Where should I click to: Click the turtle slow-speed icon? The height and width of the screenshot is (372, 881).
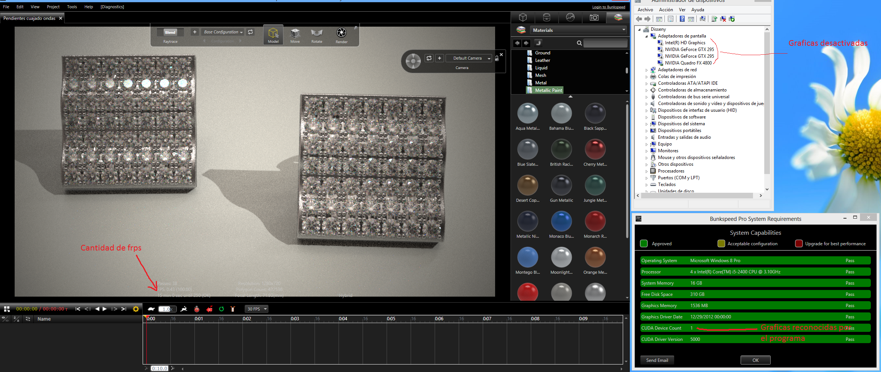point(151,309)
